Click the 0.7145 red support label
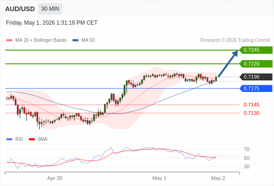The image size is (274, 186). (x=251, y=105)
